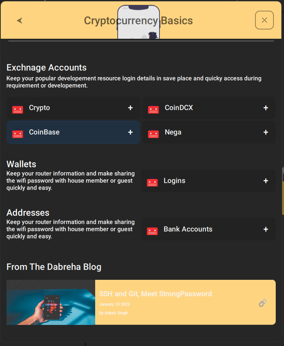Click the red toolbox icon beside Bank Accounts
This screenshot has width=284, height=346.
[152, 231]
